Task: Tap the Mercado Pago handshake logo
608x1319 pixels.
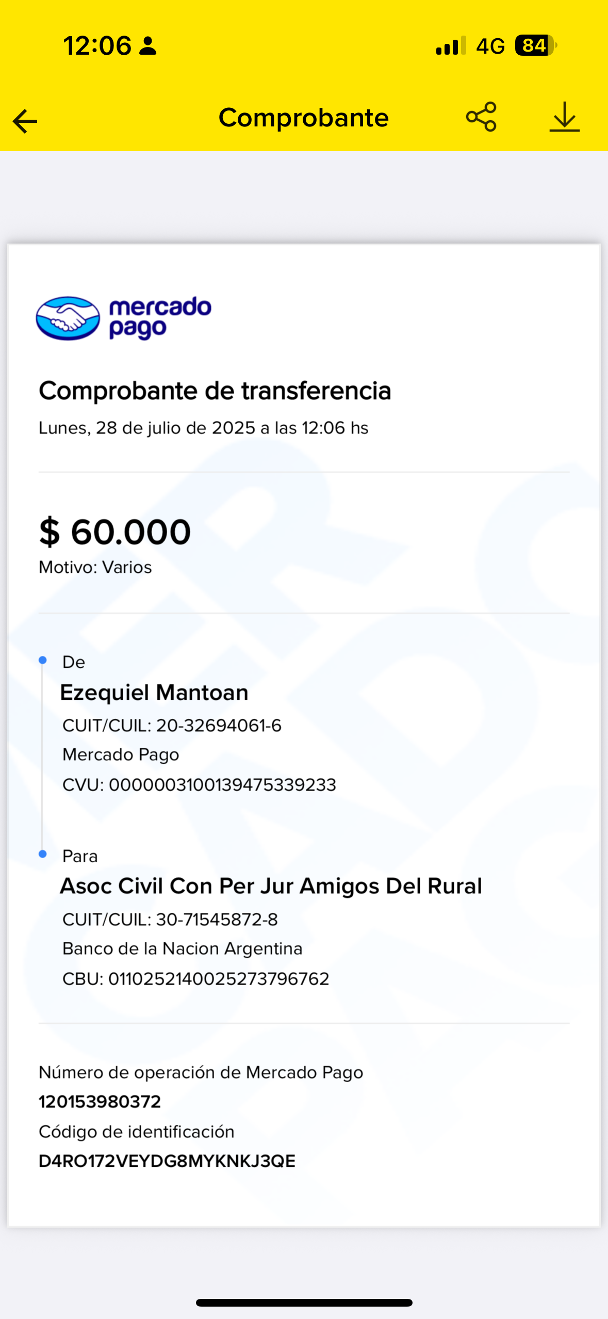Action: tap(68, 318)
